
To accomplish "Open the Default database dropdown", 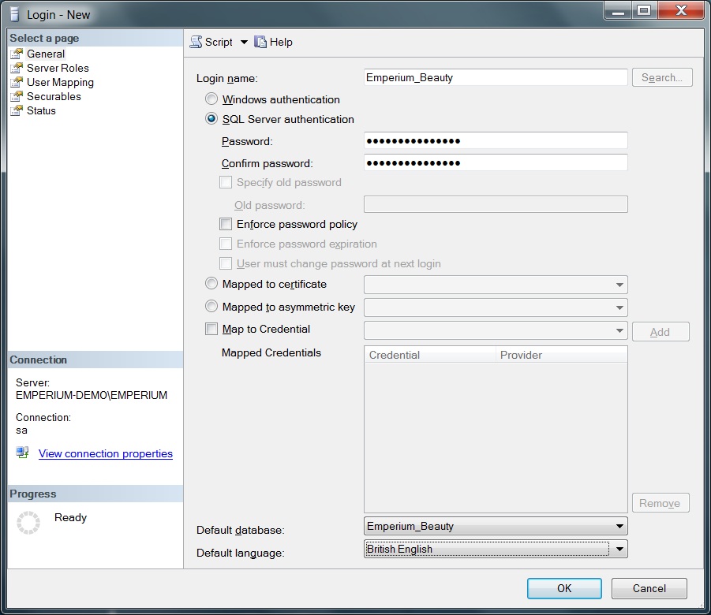I will point(619,526).
